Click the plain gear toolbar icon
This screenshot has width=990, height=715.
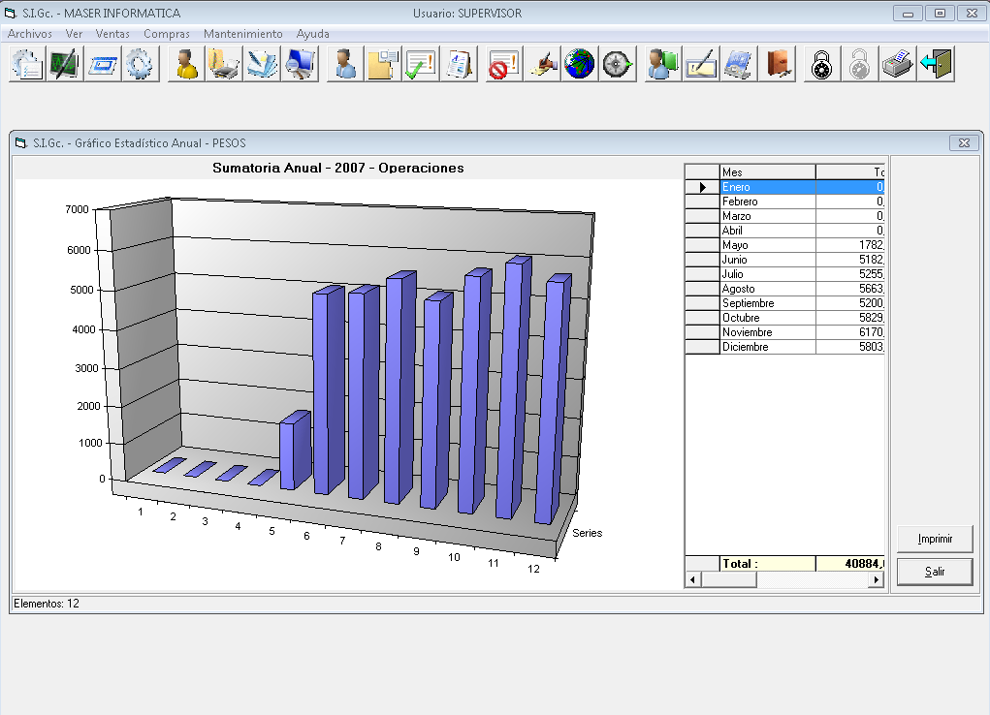(141, 64)
